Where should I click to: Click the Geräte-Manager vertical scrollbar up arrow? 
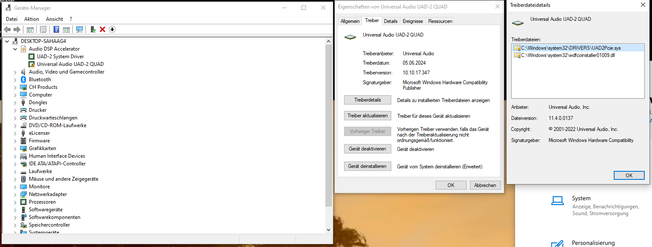328,41
